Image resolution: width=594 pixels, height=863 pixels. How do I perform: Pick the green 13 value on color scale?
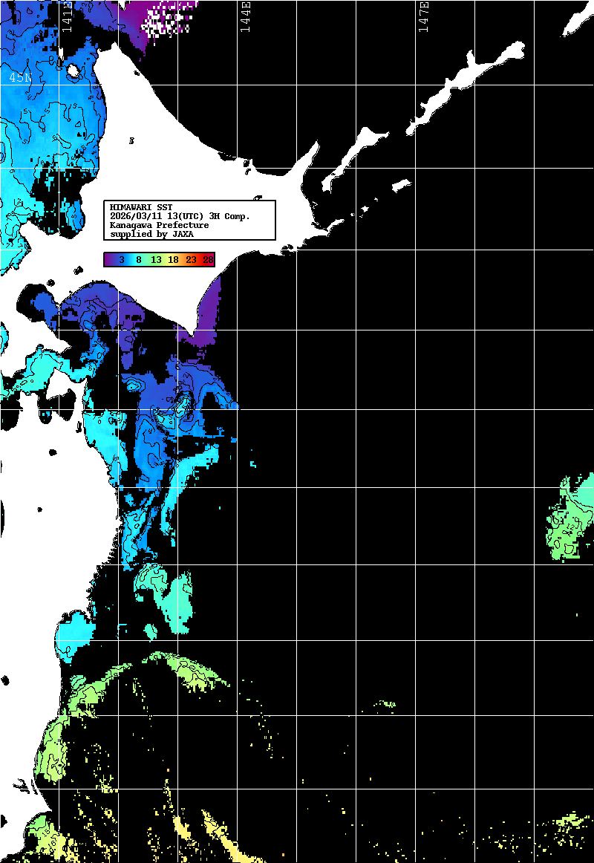tap(156, 259)
